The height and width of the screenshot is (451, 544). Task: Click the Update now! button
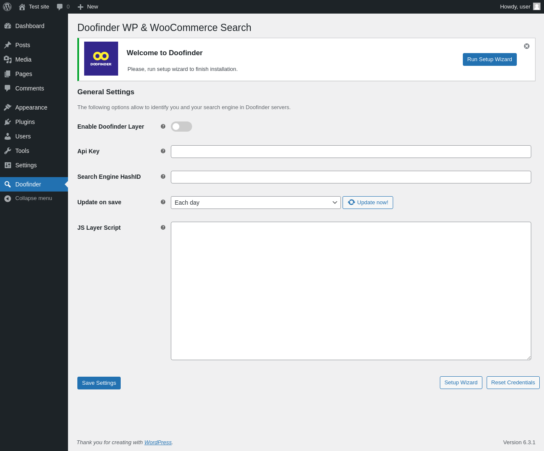[368, 203]
